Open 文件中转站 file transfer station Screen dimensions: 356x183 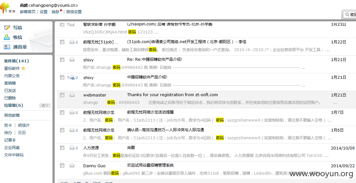[x=14, y=155]
